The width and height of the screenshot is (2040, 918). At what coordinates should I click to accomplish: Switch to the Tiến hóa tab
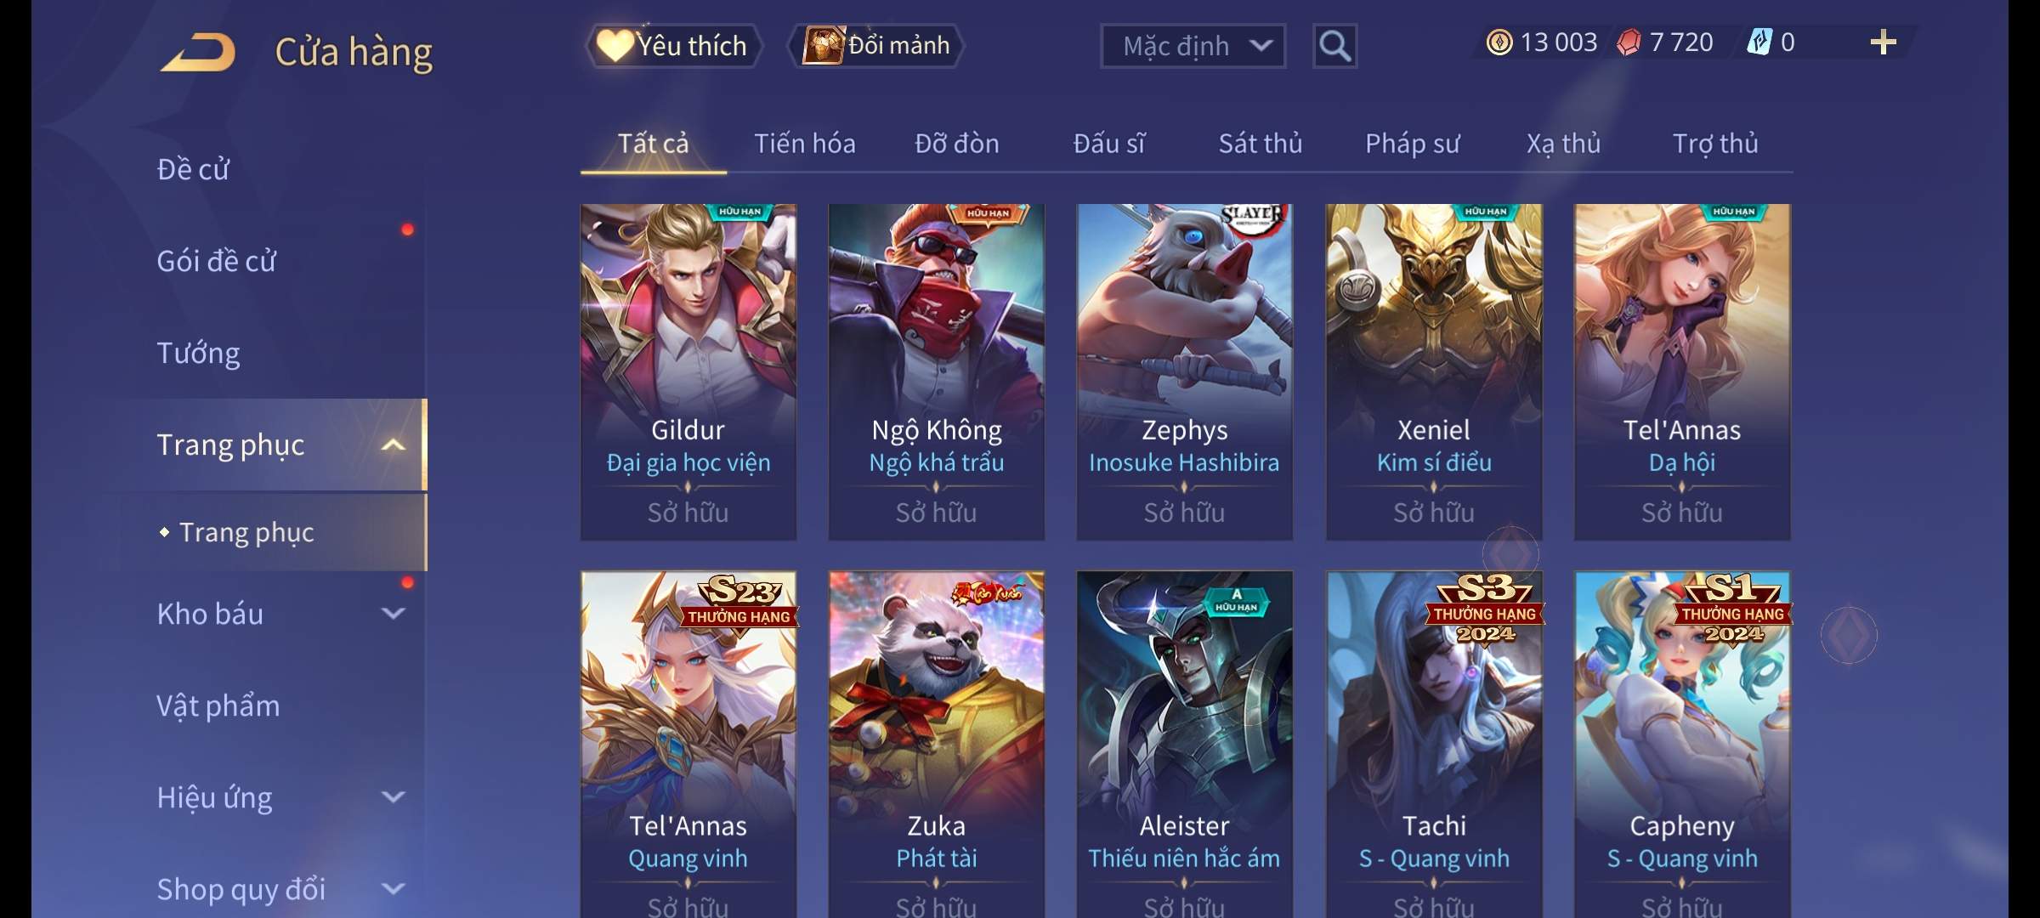point(805,144)
